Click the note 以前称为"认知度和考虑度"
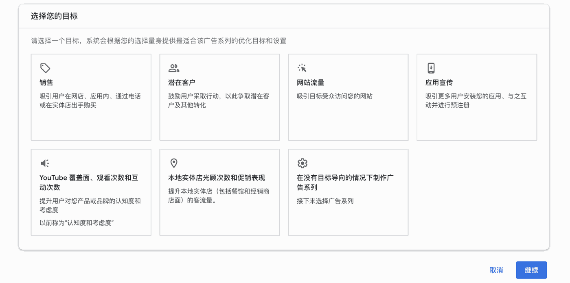570x283 pixels. [x=77, y=223]
